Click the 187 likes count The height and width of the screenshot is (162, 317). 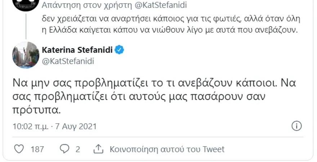click(37, 149)
